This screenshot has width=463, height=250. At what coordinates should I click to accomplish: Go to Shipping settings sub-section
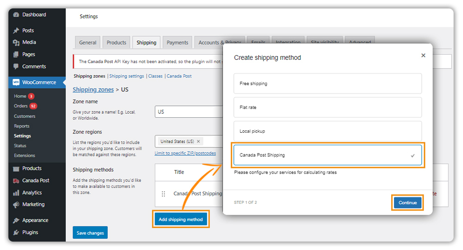pos(127,76)
